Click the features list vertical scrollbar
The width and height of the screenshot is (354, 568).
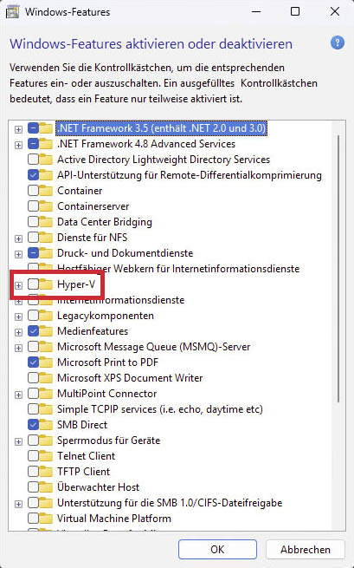[338, 269]
